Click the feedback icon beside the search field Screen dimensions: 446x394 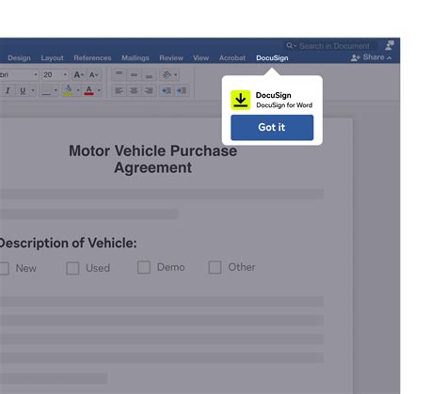[390, 45]
